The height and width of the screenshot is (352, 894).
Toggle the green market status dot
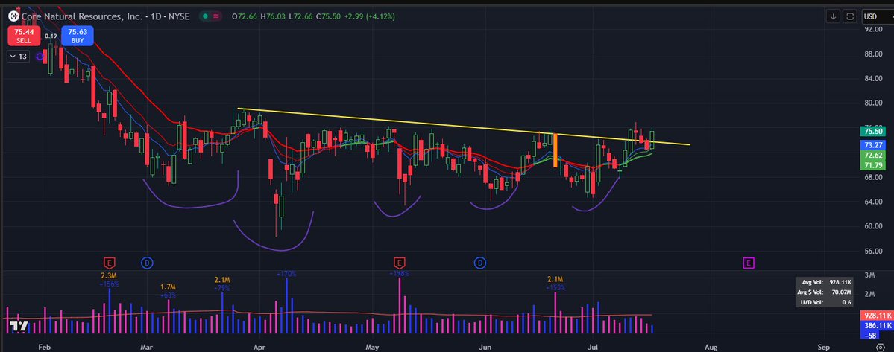pyautogui.click(x=204, y=16)
